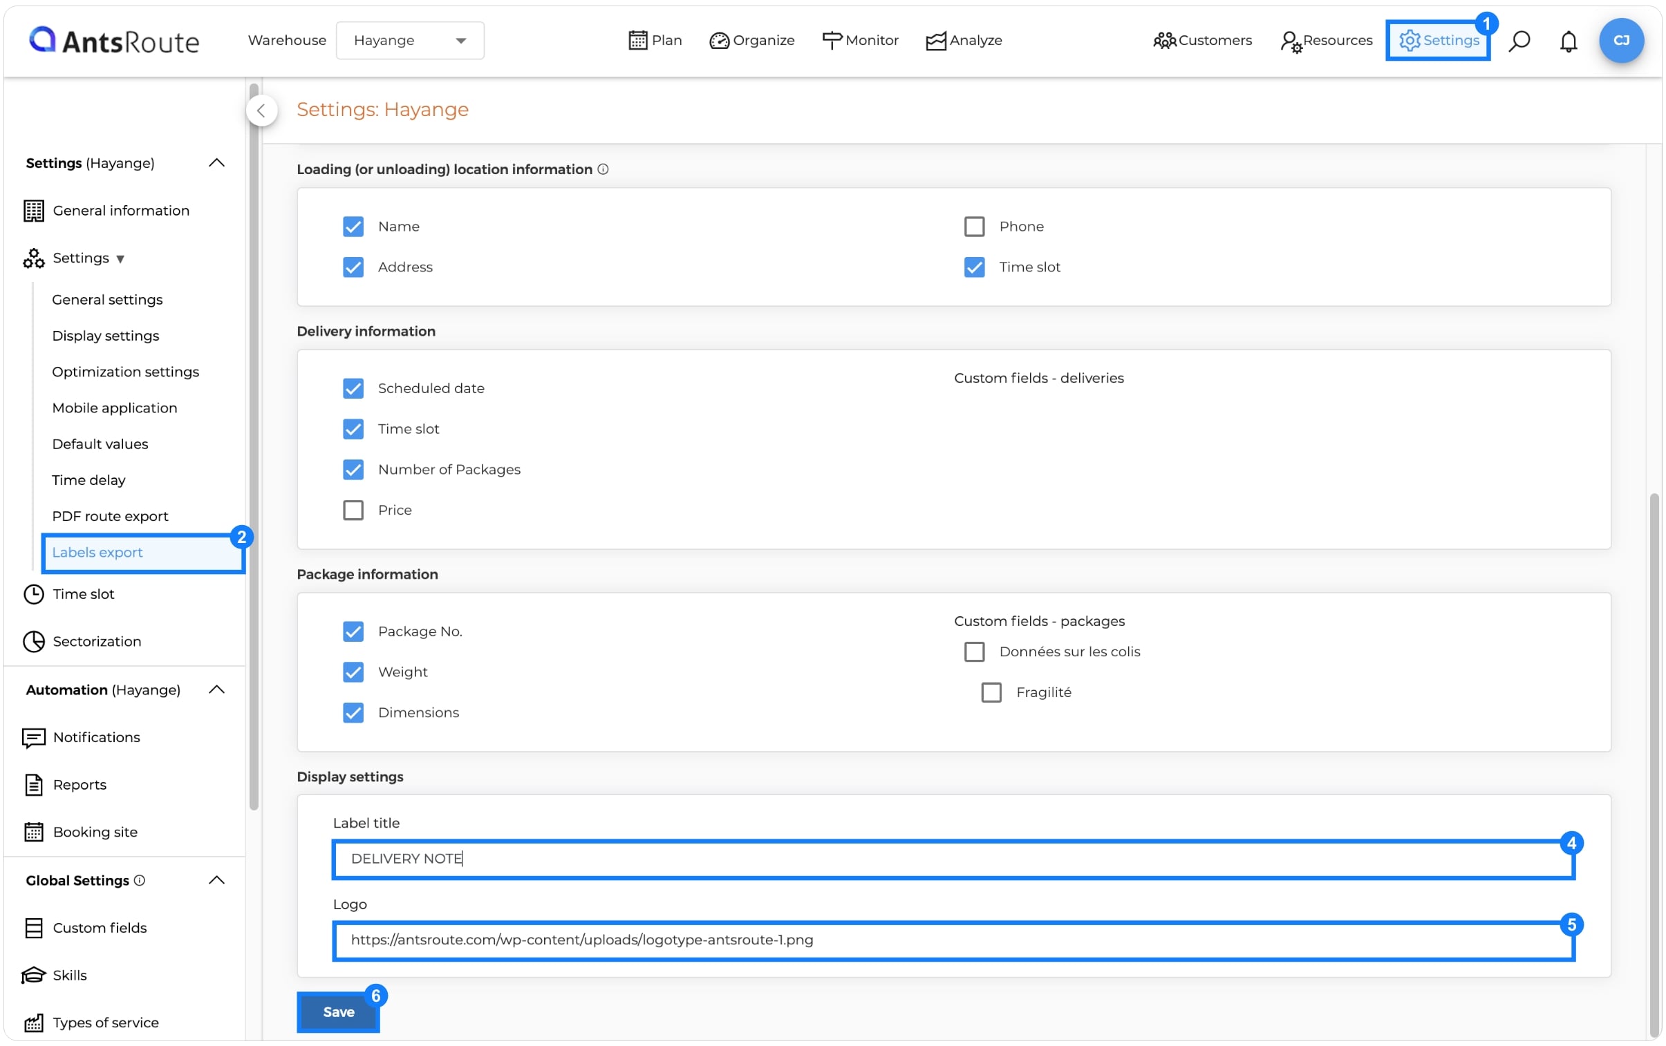Click the Resources person-gear icon
The image size is (1666, 1046).
[1291, 41]
